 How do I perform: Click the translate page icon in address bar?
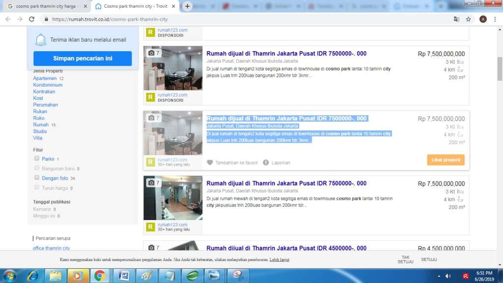tap(456, 19)
